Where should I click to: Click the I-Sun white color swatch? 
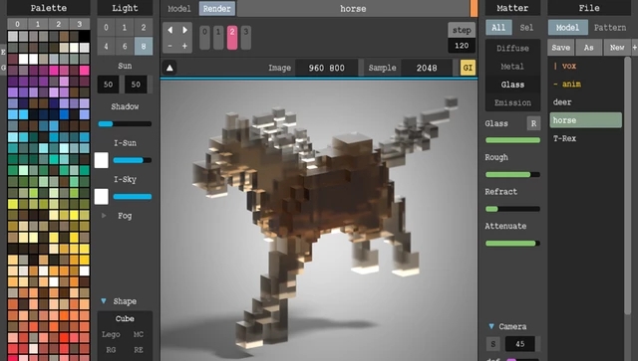tap(102, 160)
